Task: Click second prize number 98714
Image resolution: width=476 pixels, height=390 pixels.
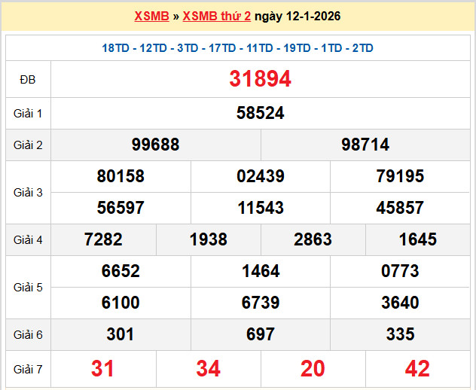Action: [365, 145]
